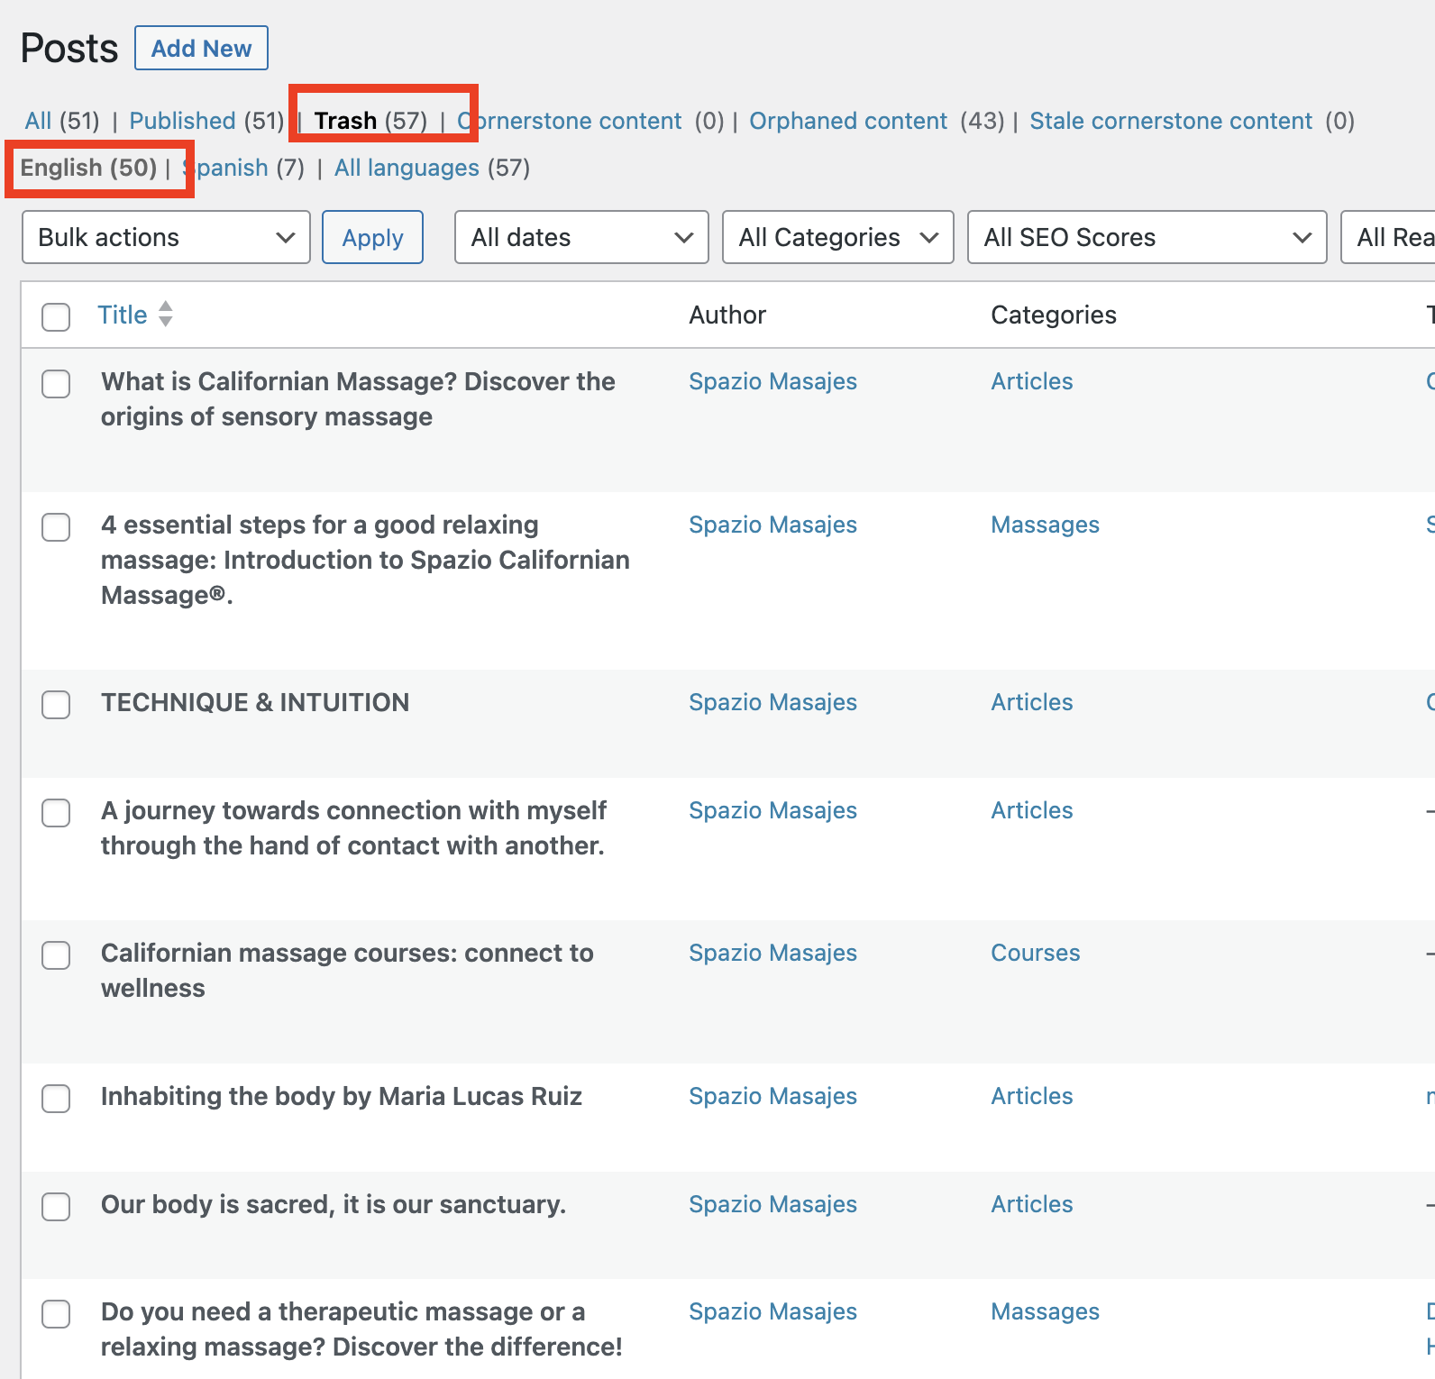1435x1379 pixels.
Task: Click Massages category on 'therapeutic massage' row
Action: tap(1045, 1311)
